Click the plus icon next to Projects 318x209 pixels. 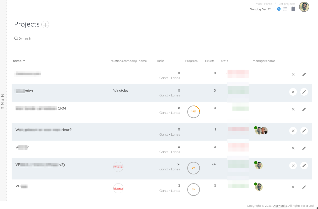45,24
